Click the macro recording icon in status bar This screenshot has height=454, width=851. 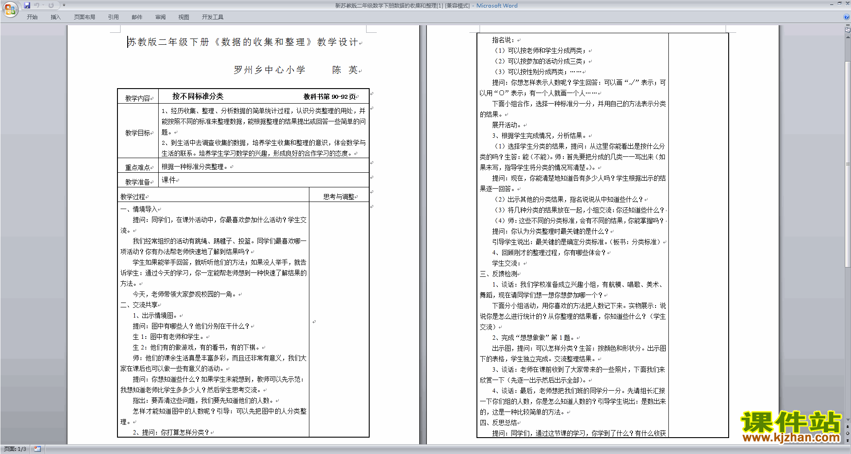pyautogui.click(x=37, y=449)
